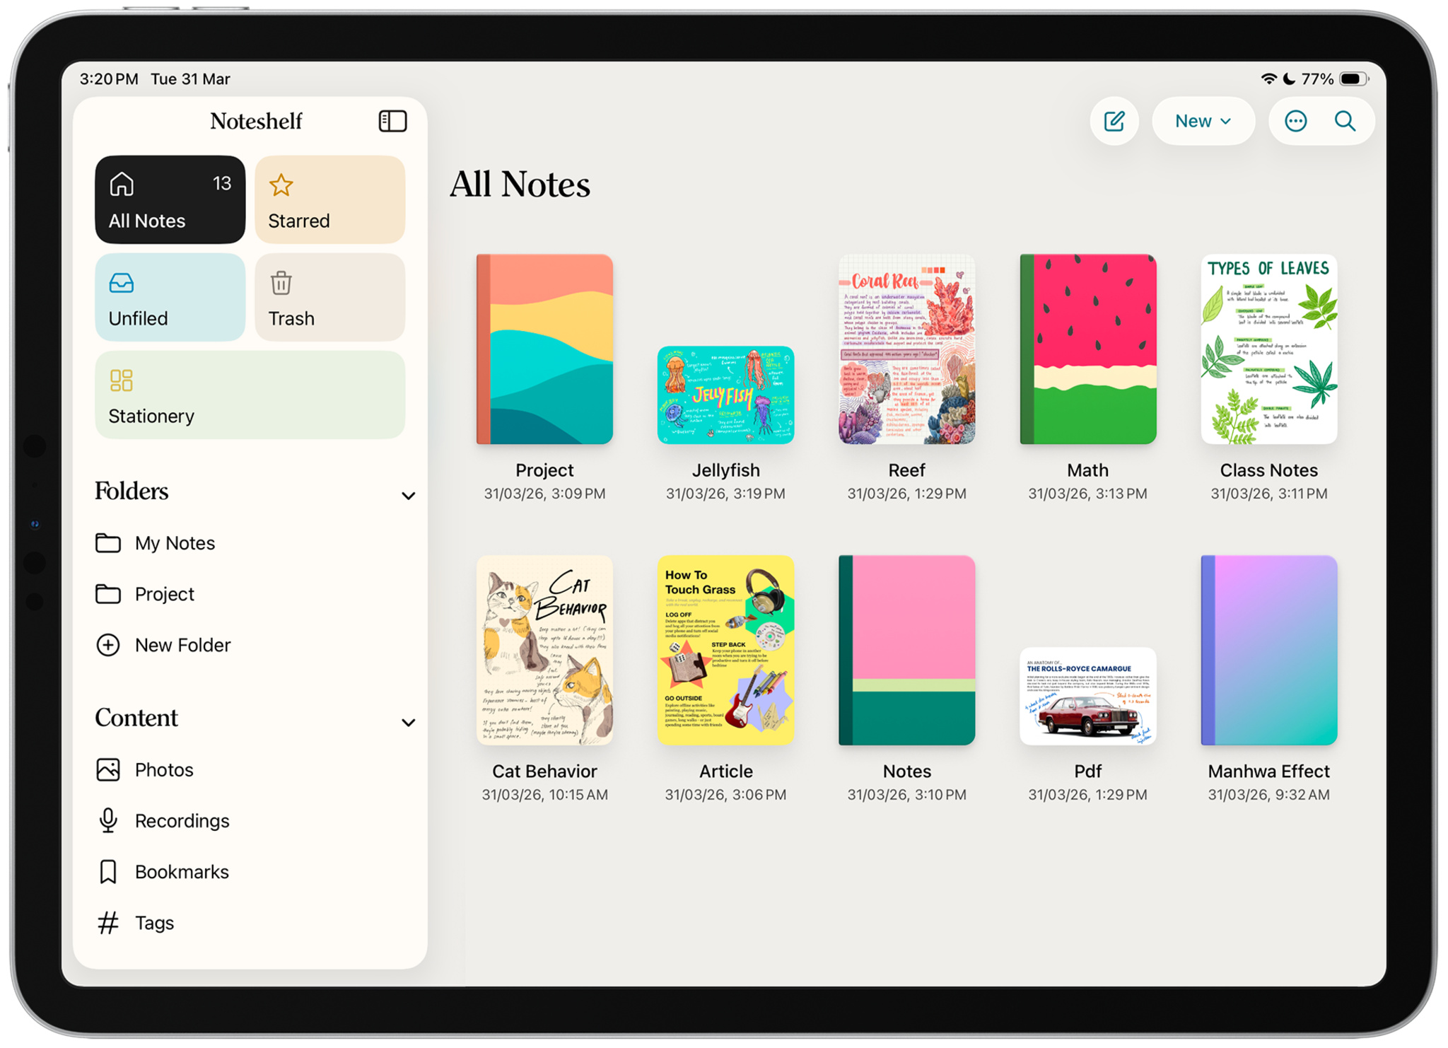Open the Starred section
This screenshot has width=1448, height=1048.
tap(330, 199)
